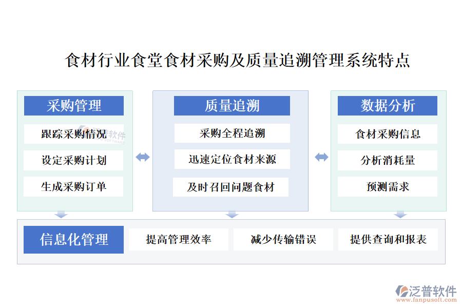Viewport: 462px width, 308px height.
Task: Select the 跟踪采购情况 item
Action: [74, 134]
